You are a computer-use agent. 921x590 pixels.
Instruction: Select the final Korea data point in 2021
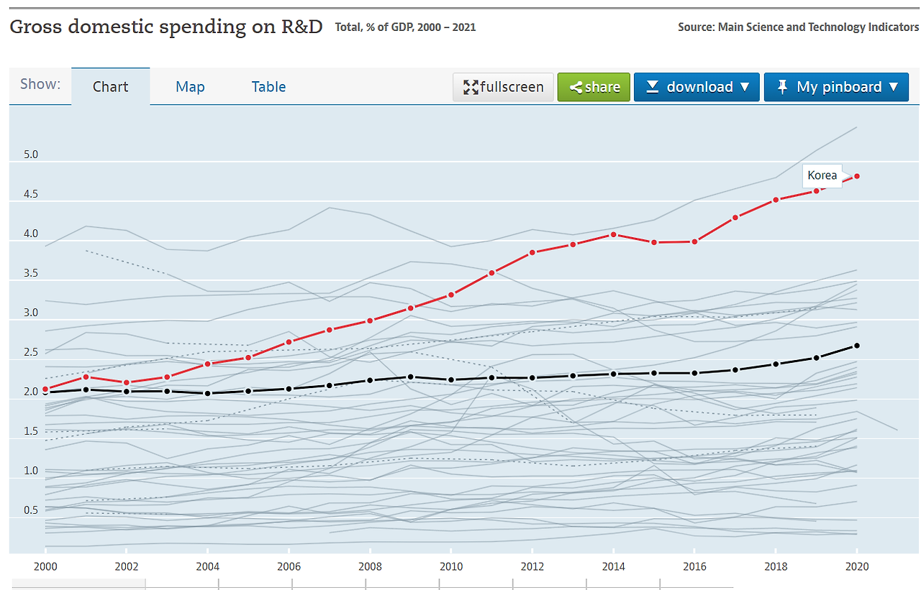tap(857, 175)
